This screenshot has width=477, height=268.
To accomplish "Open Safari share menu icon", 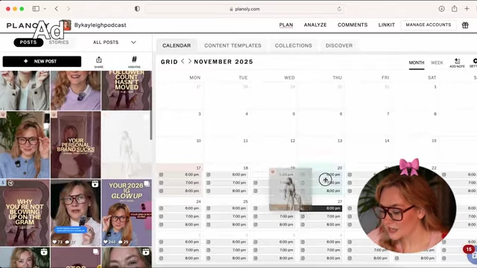I will pyautogui.click(x=454, y=8).
